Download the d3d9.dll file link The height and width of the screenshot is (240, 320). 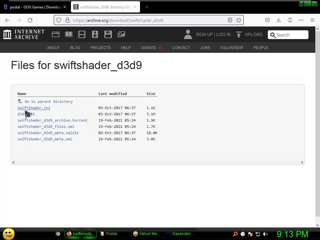(x=26, y=114)
